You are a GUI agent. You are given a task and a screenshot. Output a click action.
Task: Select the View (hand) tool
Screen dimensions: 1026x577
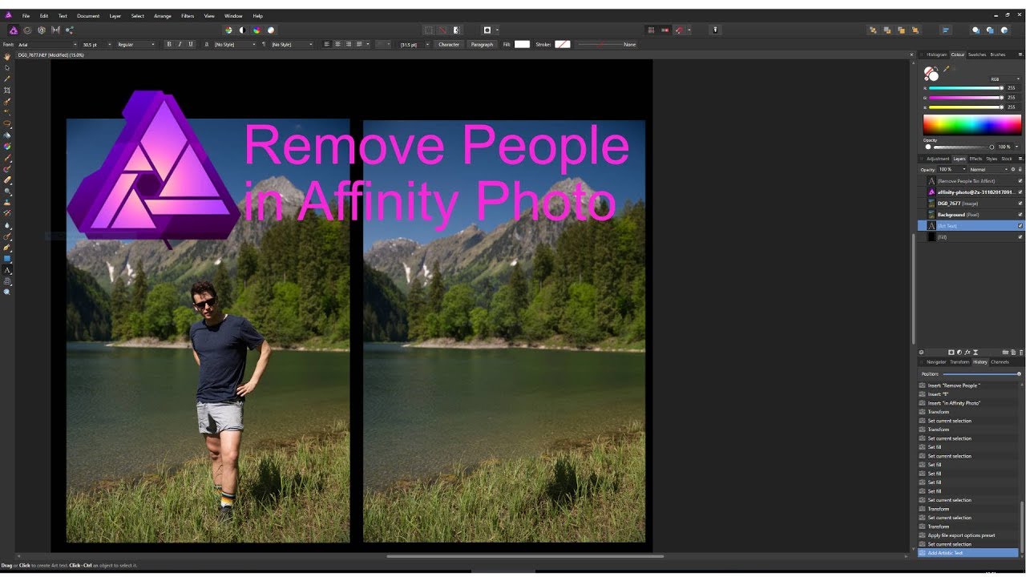click(x=7, y=57)
